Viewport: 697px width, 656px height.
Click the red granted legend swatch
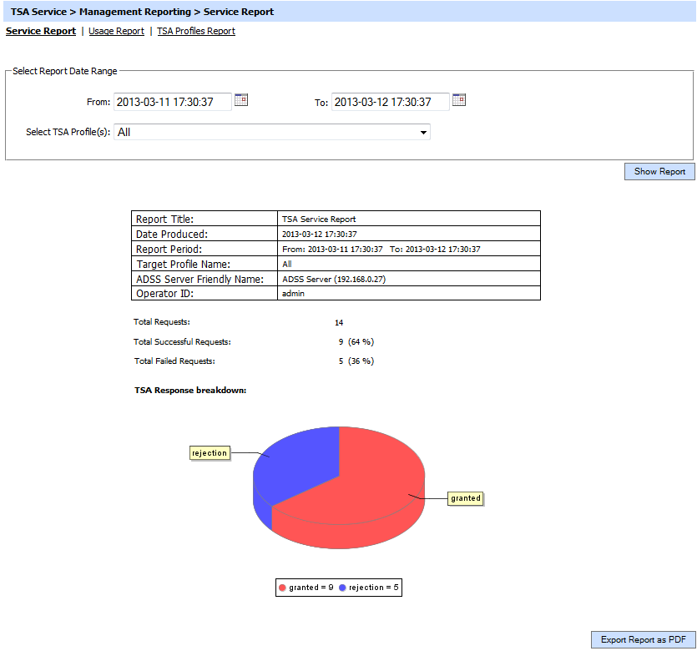(x=283, y=588)
